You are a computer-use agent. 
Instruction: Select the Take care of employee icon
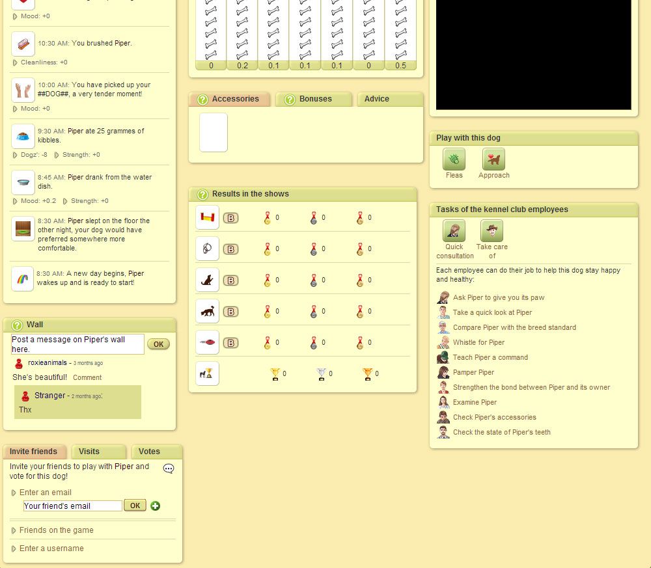[492, 231]
